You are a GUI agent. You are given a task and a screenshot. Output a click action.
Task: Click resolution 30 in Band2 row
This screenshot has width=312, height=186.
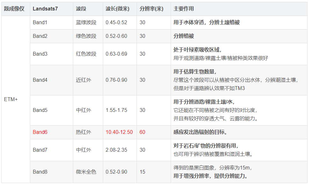coord(143,36)
